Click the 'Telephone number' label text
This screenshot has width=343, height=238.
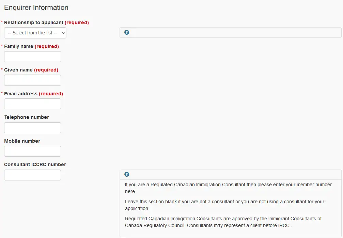(27, 117)
